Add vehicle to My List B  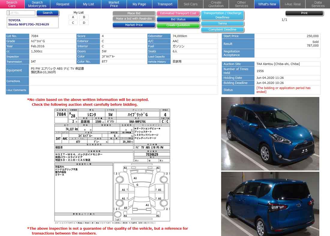[84, 17]
